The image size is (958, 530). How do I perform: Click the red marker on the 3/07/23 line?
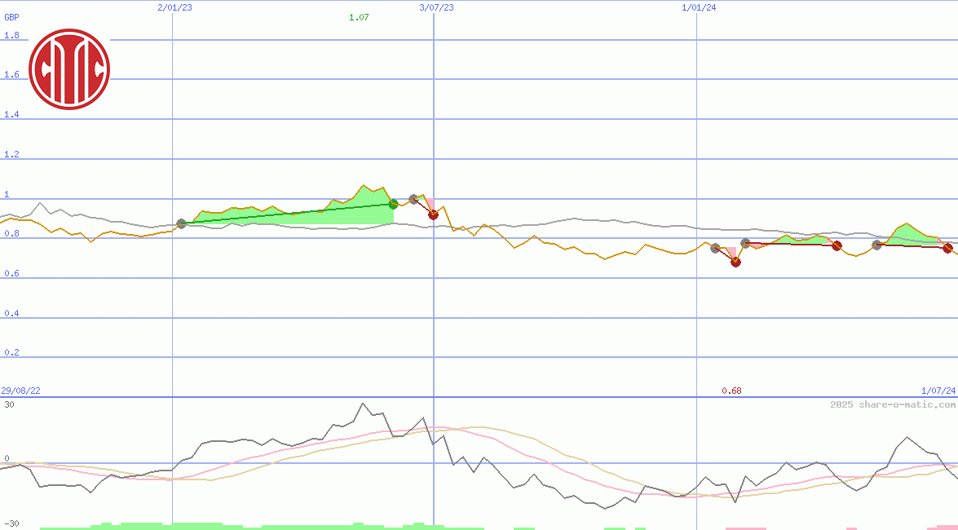point(433,214)
